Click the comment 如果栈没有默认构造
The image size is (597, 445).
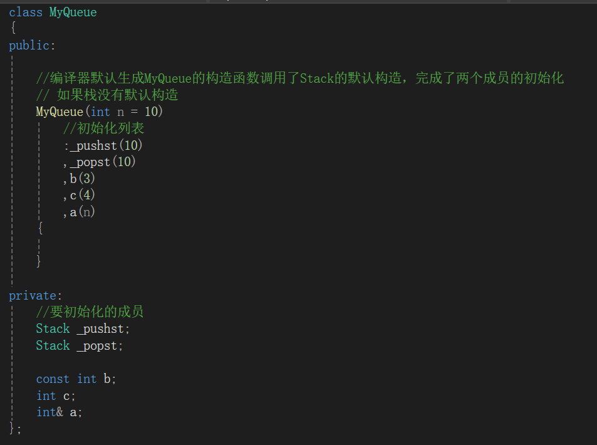coord(107,95)
